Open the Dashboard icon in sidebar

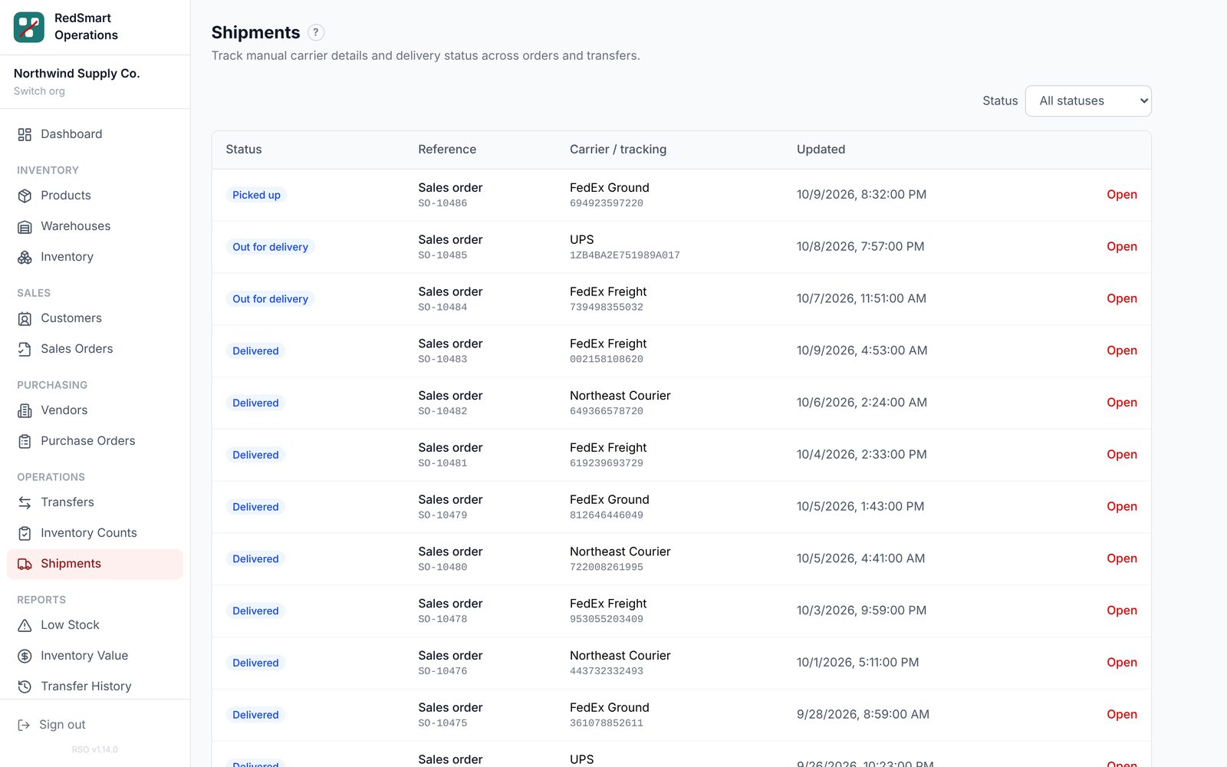click(x=25, y=134)
